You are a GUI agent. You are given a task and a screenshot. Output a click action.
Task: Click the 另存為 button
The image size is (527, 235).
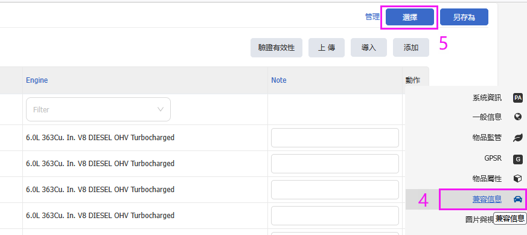(464, 17)
